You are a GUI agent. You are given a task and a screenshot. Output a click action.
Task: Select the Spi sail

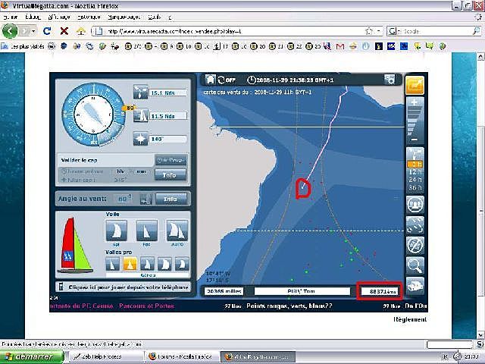(x=116, y=231)
